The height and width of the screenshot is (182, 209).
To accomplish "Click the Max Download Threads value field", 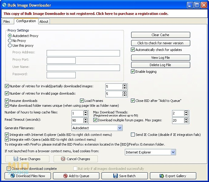I will click(178, 113).
